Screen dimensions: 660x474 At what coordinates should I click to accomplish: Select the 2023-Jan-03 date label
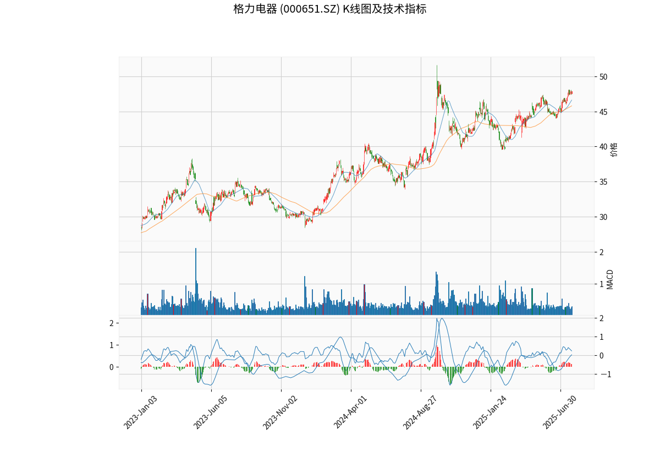click(140, 413)
